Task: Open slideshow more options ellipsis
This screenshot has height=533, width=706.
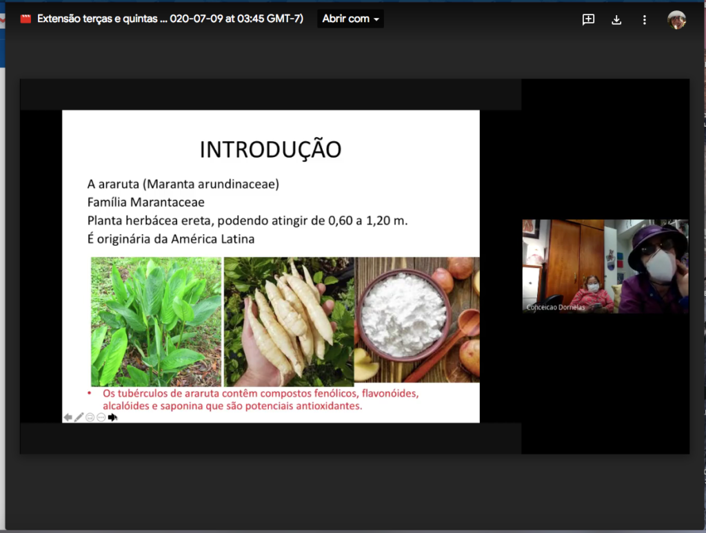Action: [x=101, y=417]
